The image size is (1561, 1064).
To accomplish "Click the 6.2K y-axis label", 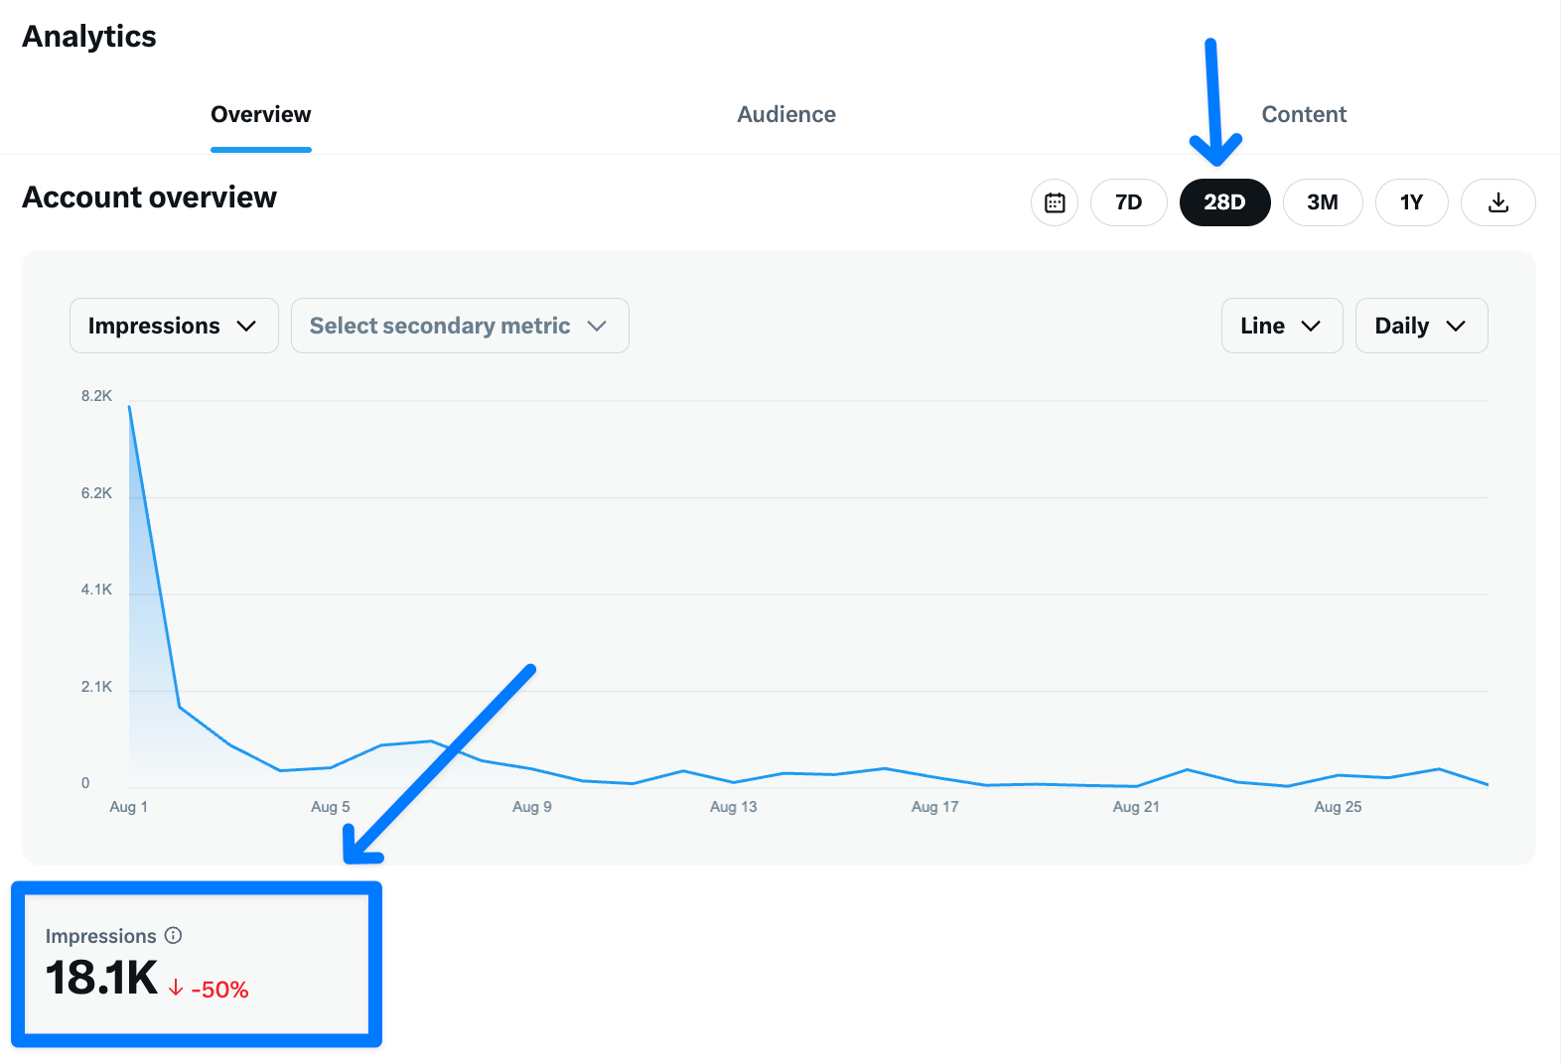I will coord(96,493).
